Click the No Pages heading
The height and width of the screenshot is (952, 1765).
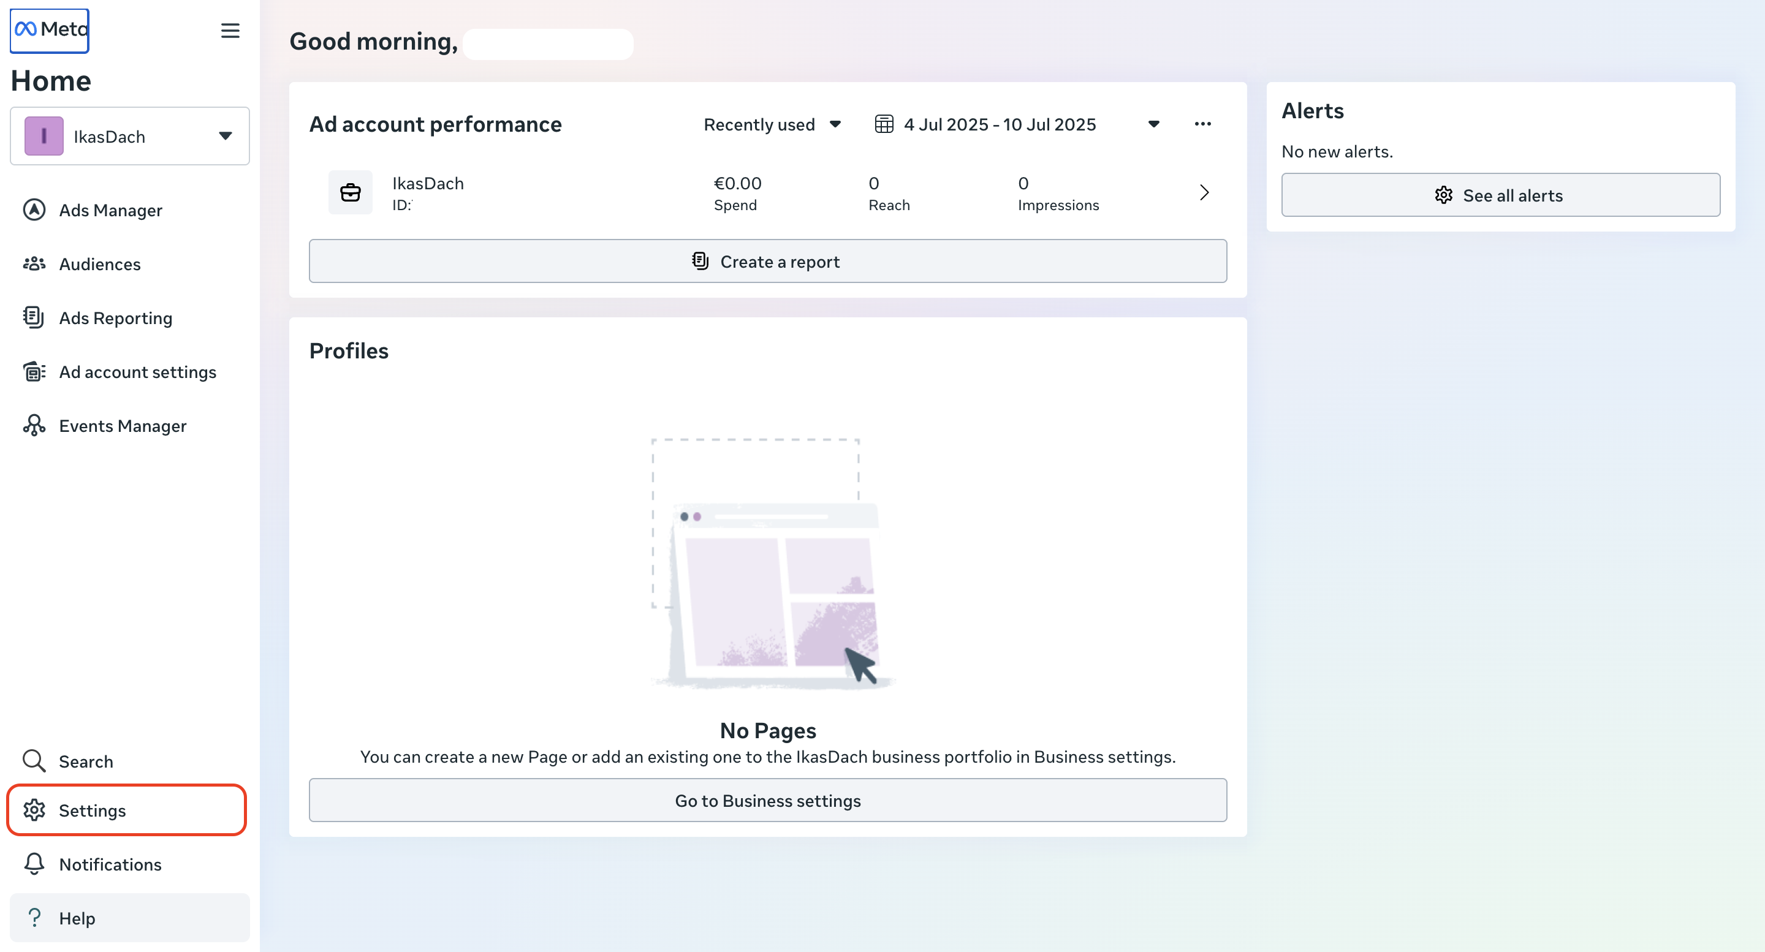pyautogui.click(x=767, y=730)
